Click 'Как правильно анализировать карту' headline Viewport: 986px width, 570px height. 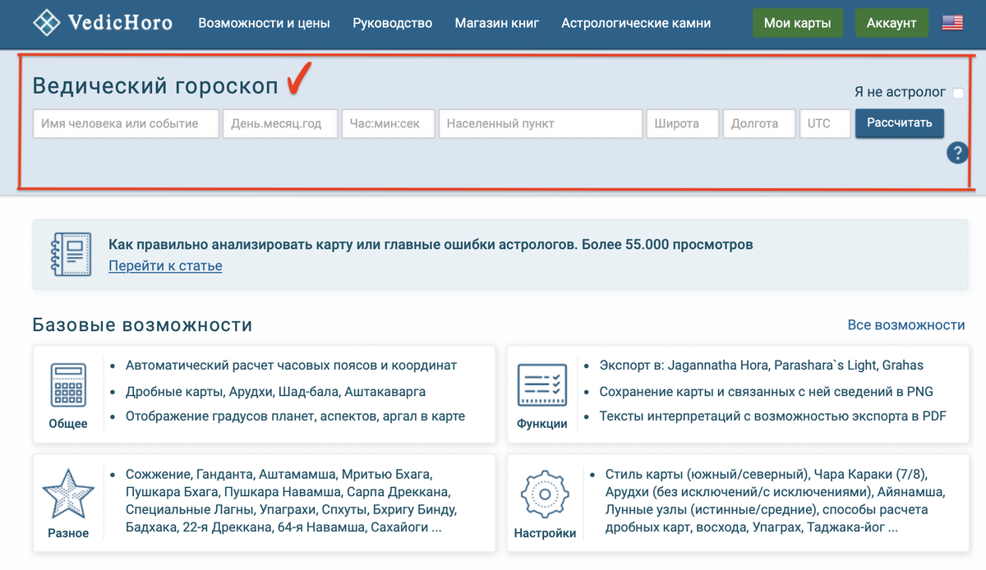coord(431,245)
